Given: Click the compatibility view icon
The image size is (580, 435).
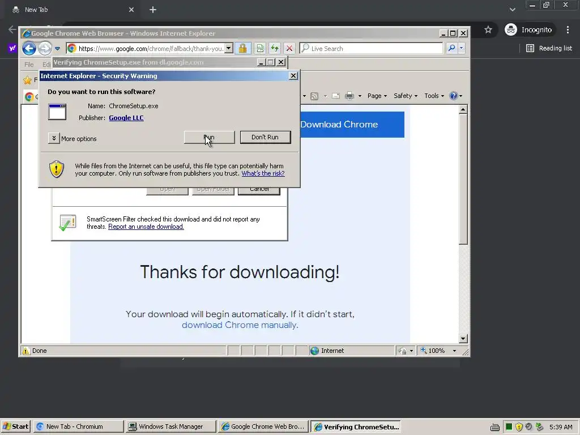Looking at the screenshot, I should pyautogui.click(x=261, y=49).
